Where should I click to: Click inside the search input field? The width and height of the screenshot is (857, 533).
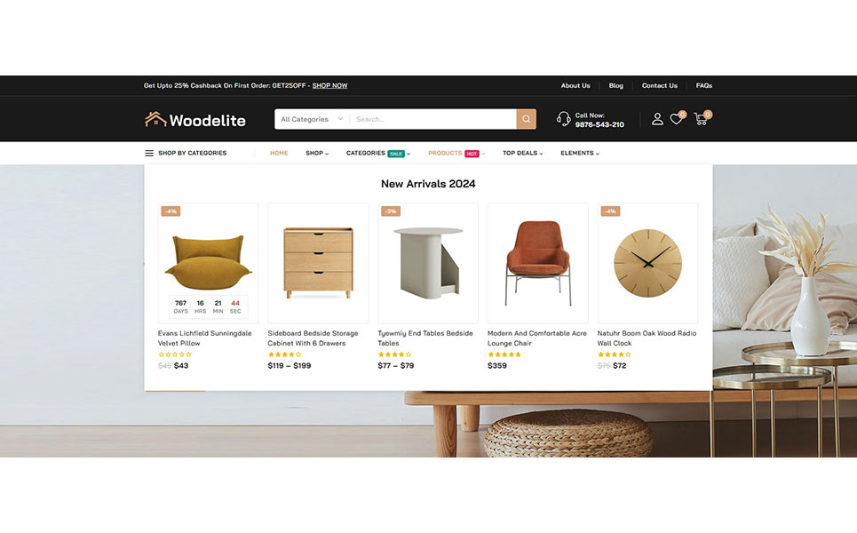(x=432, y=119)
